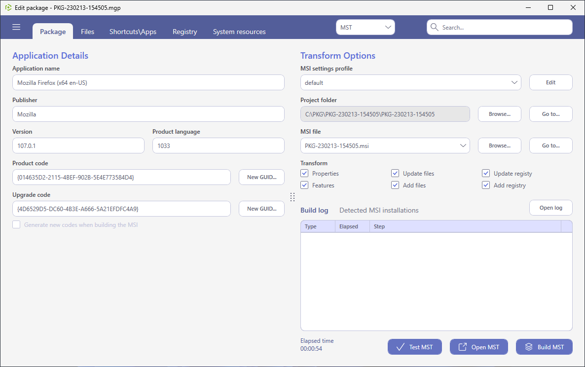Screen dimensions: 585x367
Task: Click Edit next to settings profile
Action: (x=550, y=82)
